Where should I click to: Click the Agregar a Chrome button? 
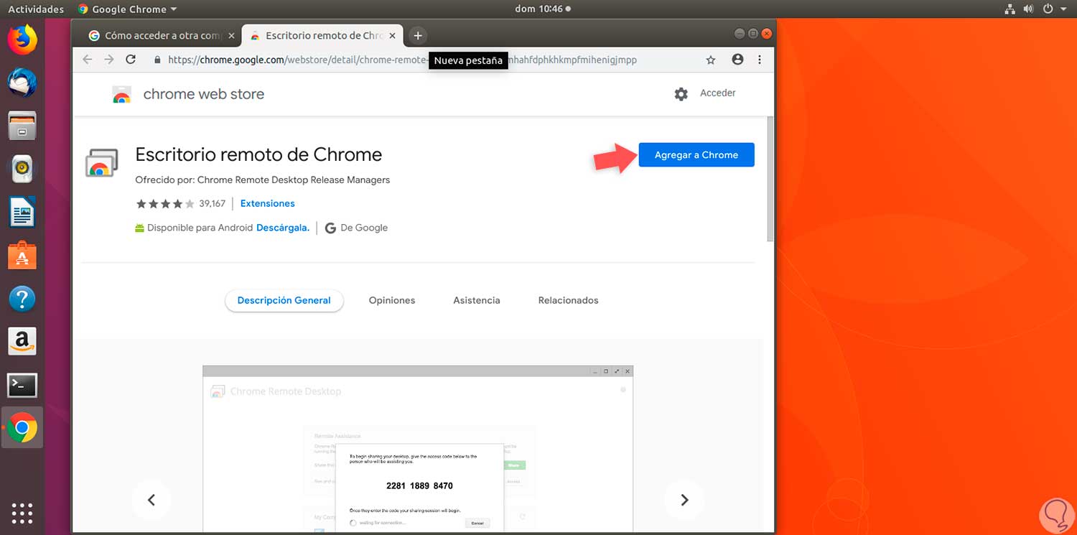coord(696,154)
